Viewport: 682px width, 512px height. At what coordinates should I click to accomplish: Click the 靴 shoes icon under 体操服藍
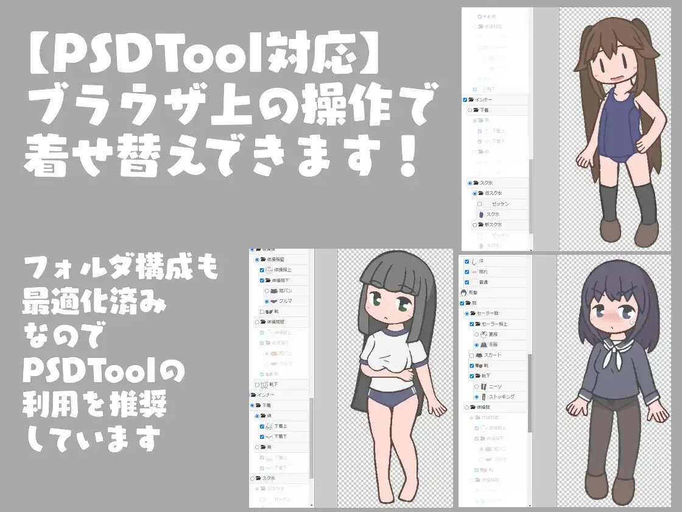269,311
